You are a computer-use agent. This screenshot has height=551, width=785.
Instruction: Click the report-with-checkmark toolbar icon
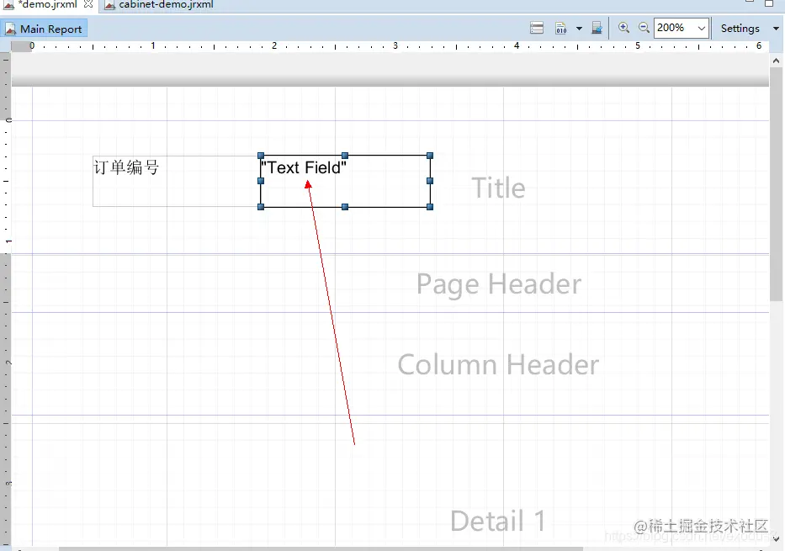point(597,28)
